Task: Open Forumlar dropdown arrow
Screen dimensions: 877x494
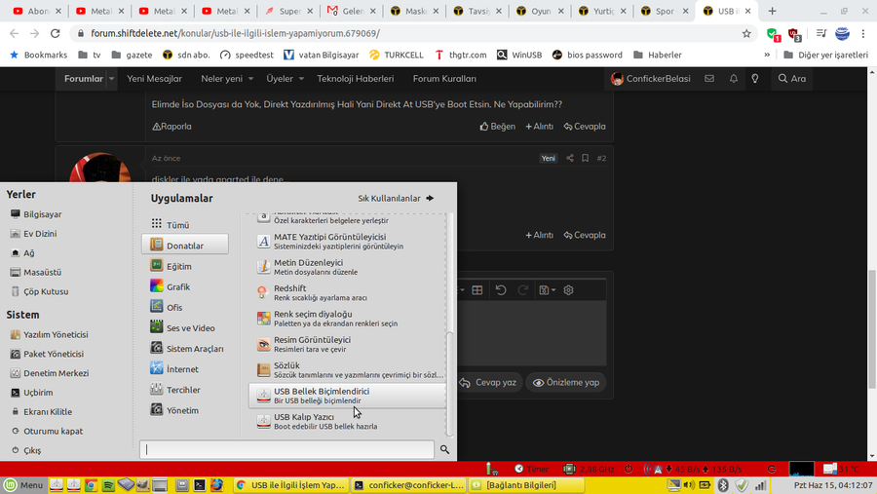Action: tap(111, 79)
